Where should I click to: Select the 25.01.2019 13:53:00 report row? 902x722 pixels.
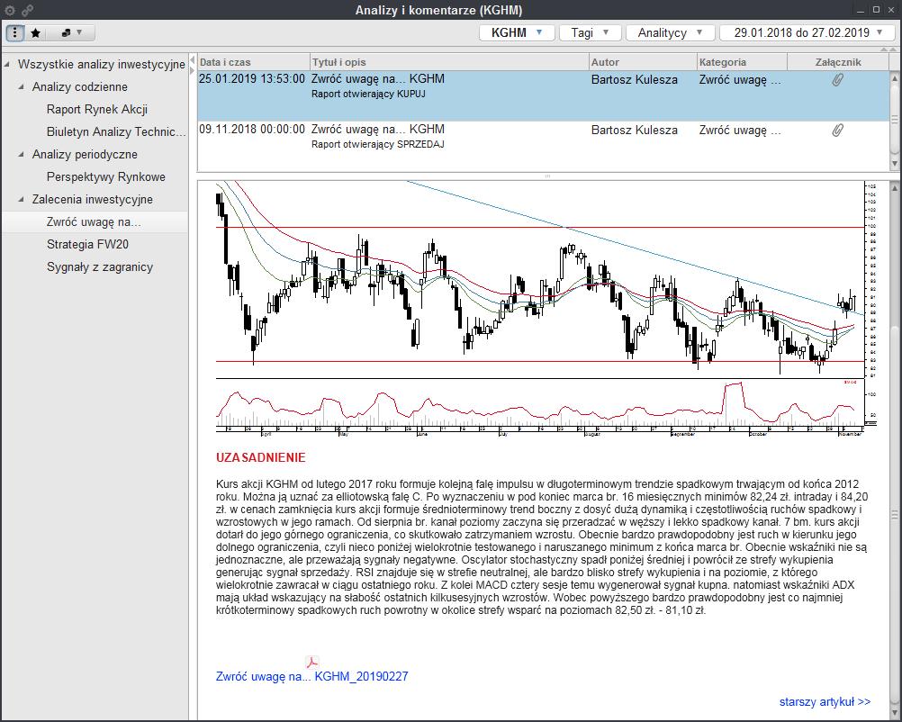point(543,95)
